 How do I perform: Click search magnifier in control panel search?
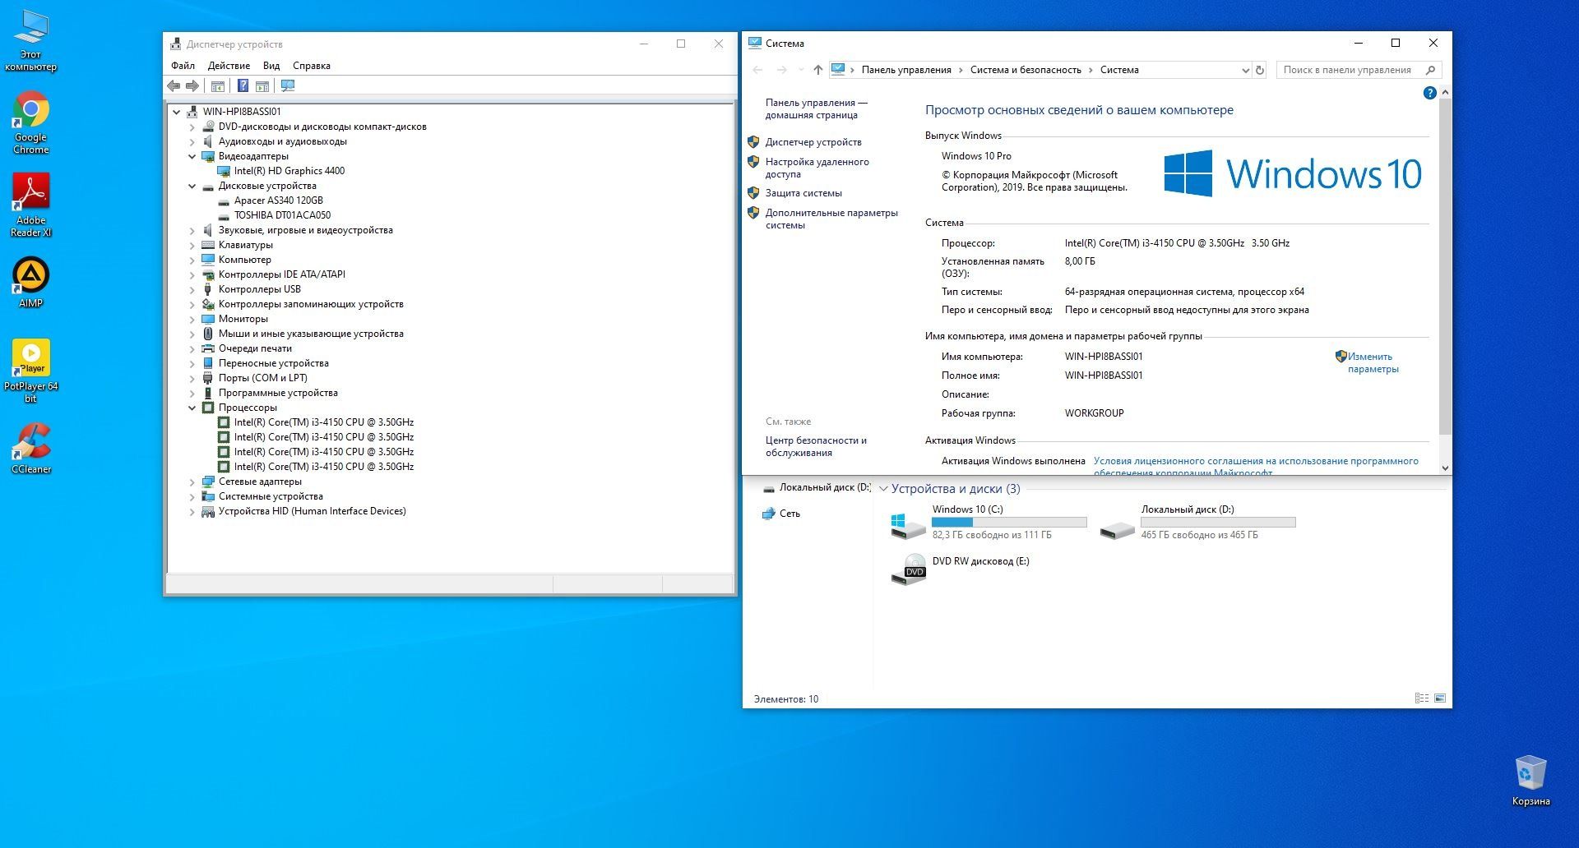pos(1430,70)
